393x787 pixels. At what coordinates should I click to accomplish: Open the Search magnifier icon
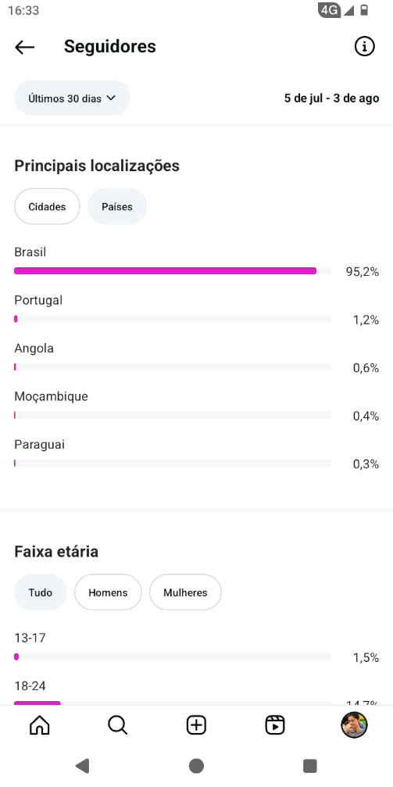(x=118, y=725)
